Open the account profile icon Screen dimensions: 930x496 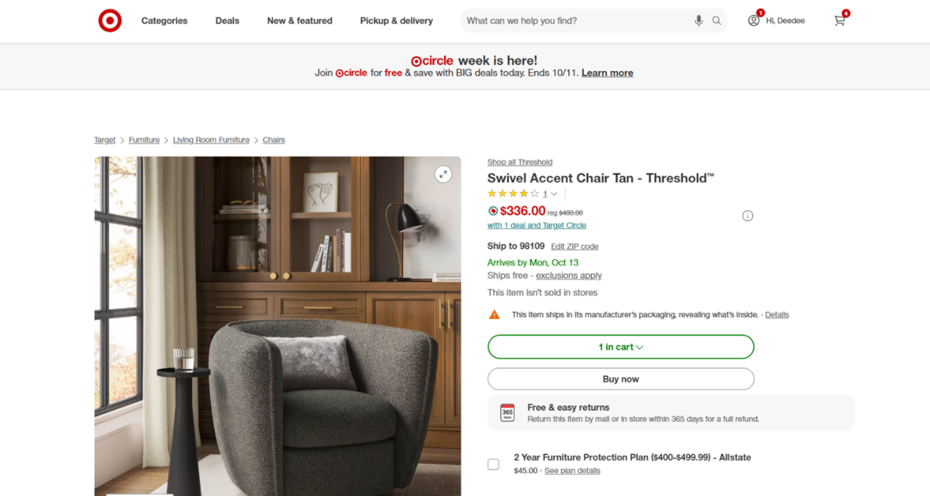tap(754, 21)
